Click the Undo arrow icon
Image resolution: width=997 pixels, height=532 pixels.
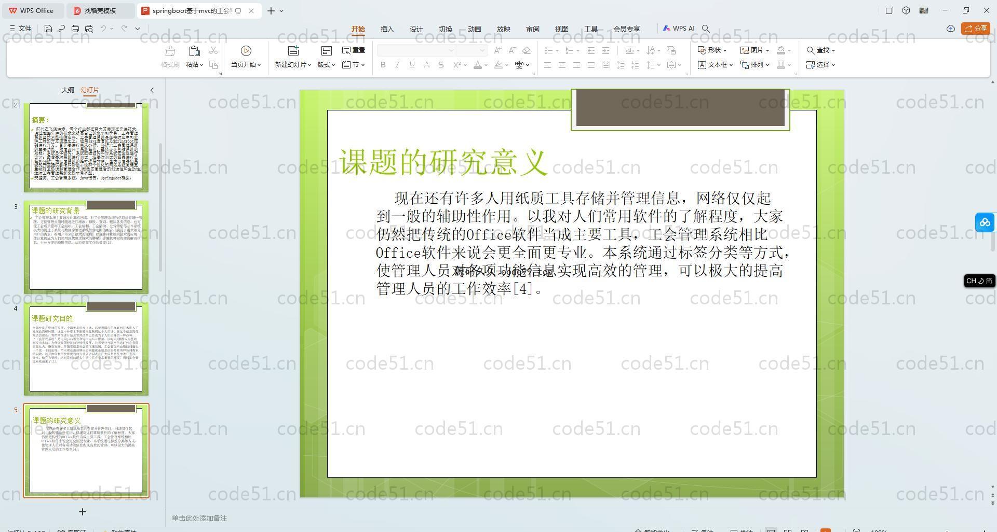tap(103, 29)
